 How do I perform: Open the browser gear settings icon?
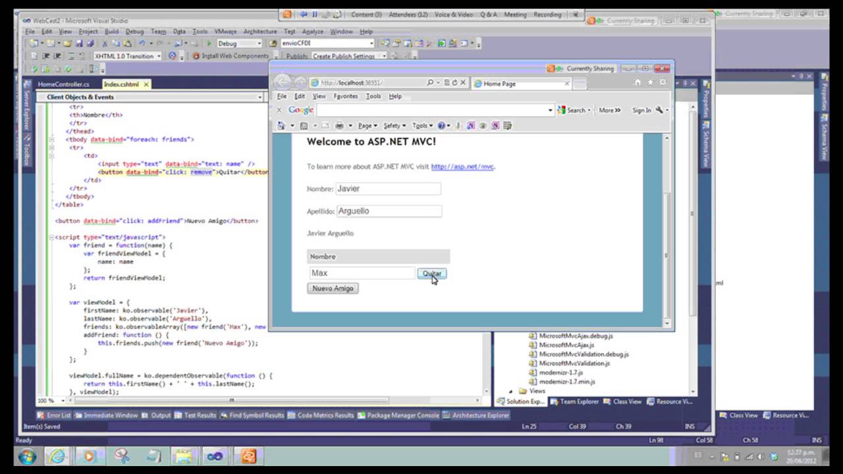point(663,82)
